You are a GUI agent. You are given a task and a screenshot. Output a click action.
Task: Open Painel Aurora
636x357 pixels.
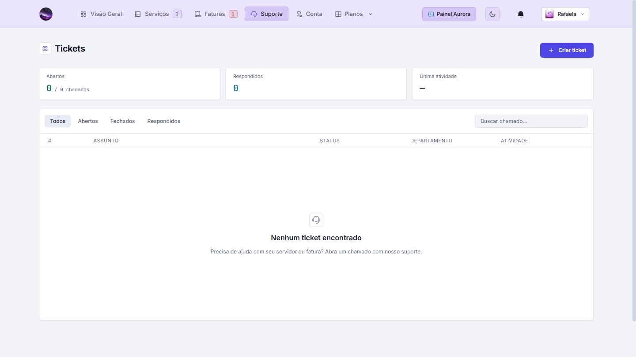pos(449,14)
